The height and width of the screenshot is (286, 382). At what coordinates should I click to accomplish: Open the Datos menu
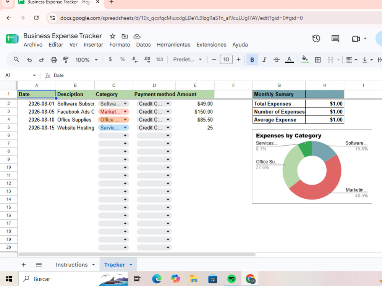tap(143, 45)
